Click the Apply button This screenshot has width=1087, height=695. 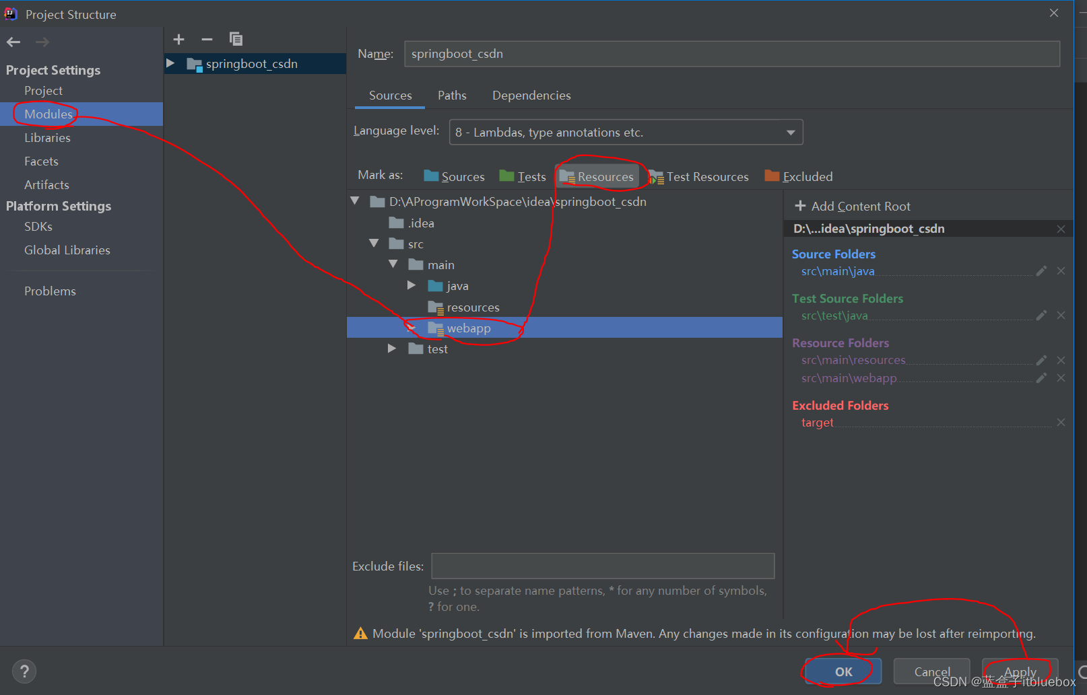1020,671
